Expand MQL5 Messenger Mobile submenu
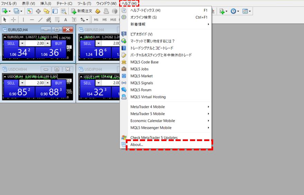304x195 pixels. pyautogui.click(x=166, y=128)
